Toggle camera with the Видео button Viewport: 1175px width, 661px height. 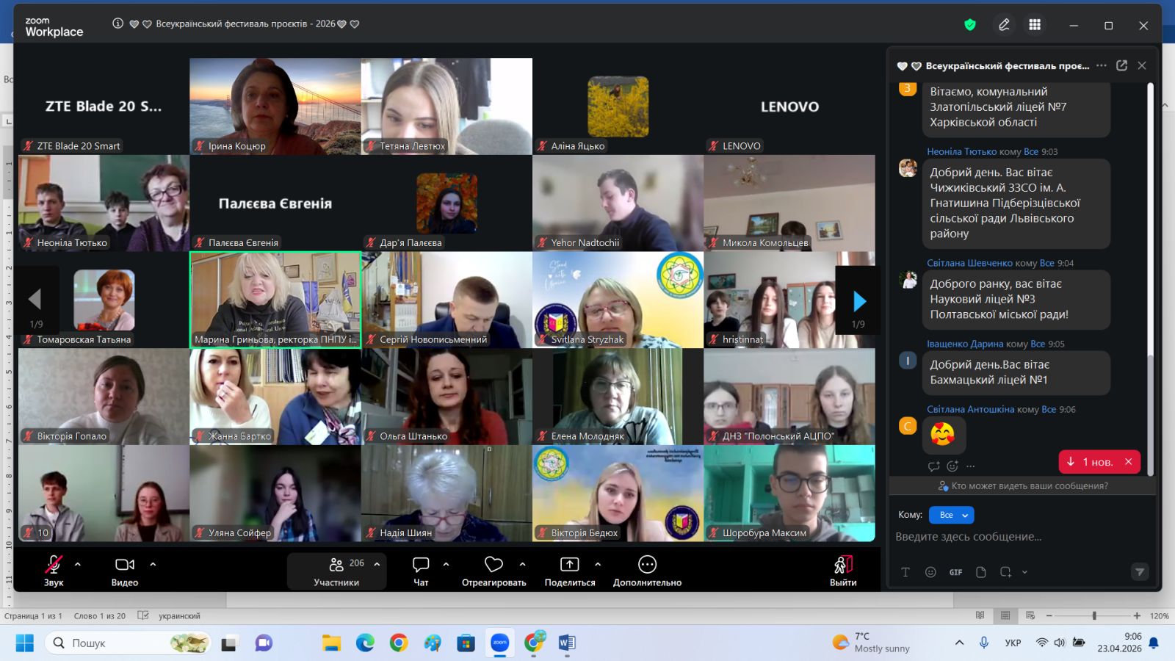click(125, 569)
